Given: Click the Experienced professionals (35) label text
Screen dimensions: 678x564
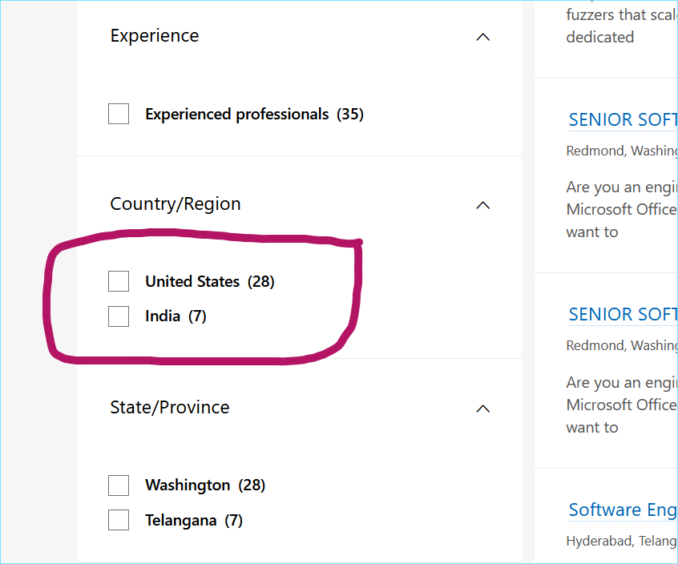Looking at the screenshot, I should (254, 114).
